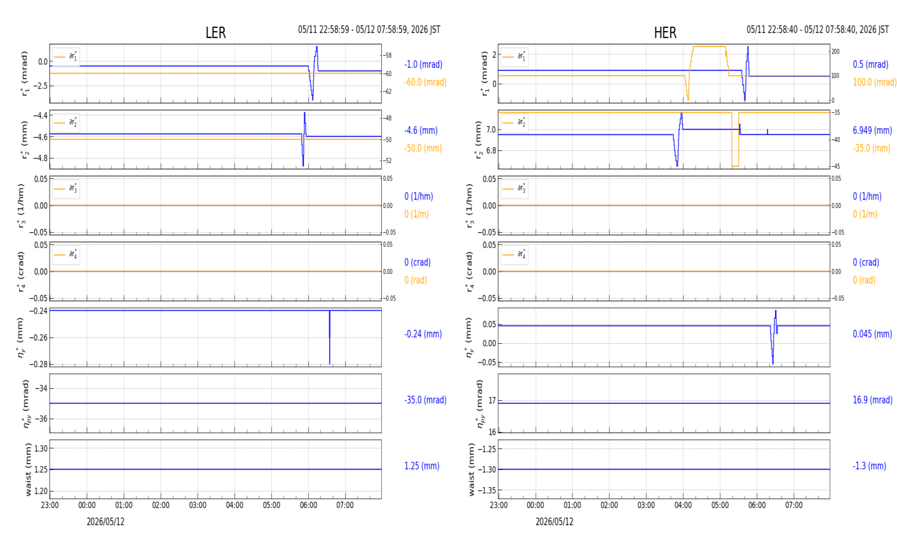The width and height of the screenshot is (897, 548).
Task: Click the LER plot column title
Action: [215, 33]
